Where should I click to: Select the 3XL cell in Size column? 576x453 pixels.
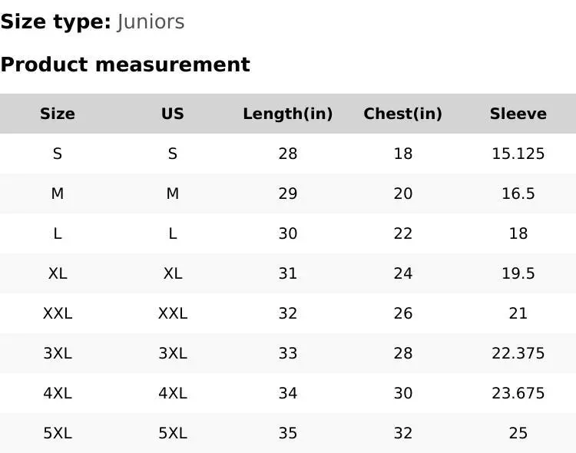coord(58,353)
